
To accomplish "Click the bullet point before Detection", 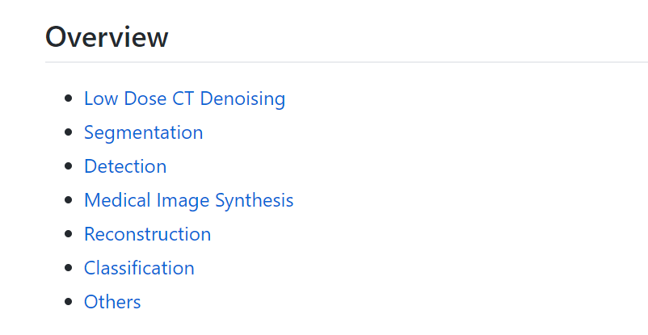I will pos(68,167).
